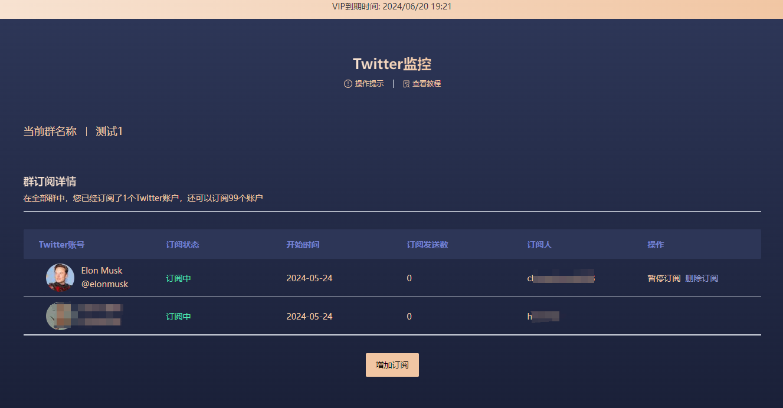Click the 当前群名称 label
This screenshot has height=408, width=783.
coord(50,131)
